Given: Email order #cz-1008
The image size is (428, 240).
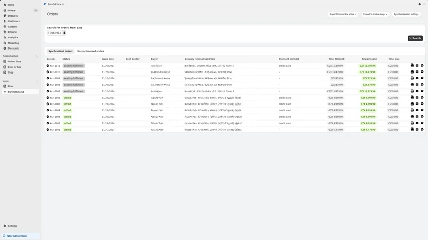Looking at the screenshot, I should [417, 85].
